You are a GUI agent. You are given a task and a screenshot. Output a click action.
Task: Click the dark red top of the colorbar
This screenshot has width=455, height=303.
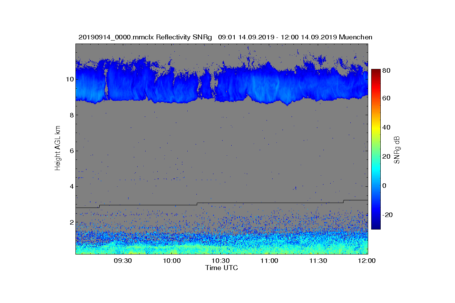tap(376, 72)
